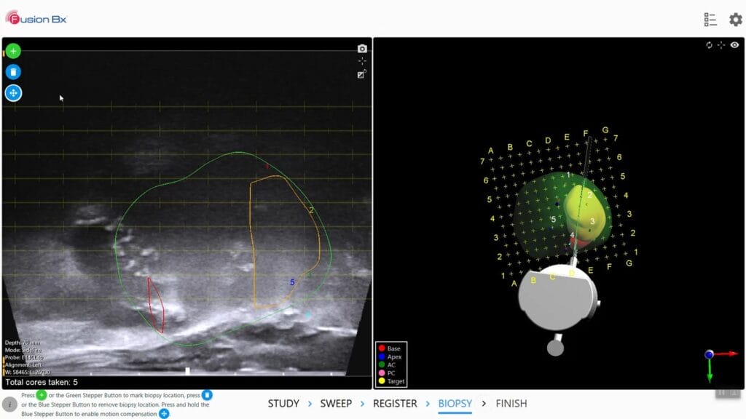This screenshot has height=419, width=746.
Task: Open the image brightness adjustment tool
Action: tap(361, 74)
